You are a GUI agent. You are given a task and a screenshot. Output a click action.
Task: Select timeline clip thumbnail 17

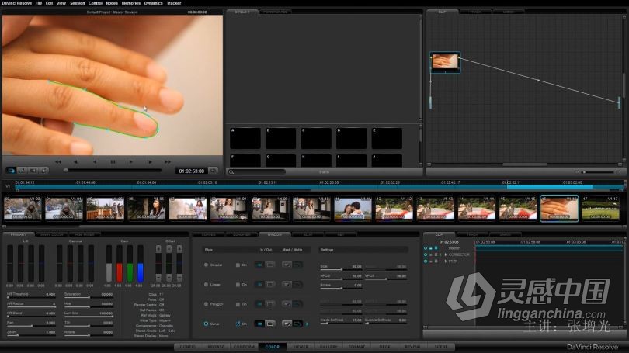point(600,208)
